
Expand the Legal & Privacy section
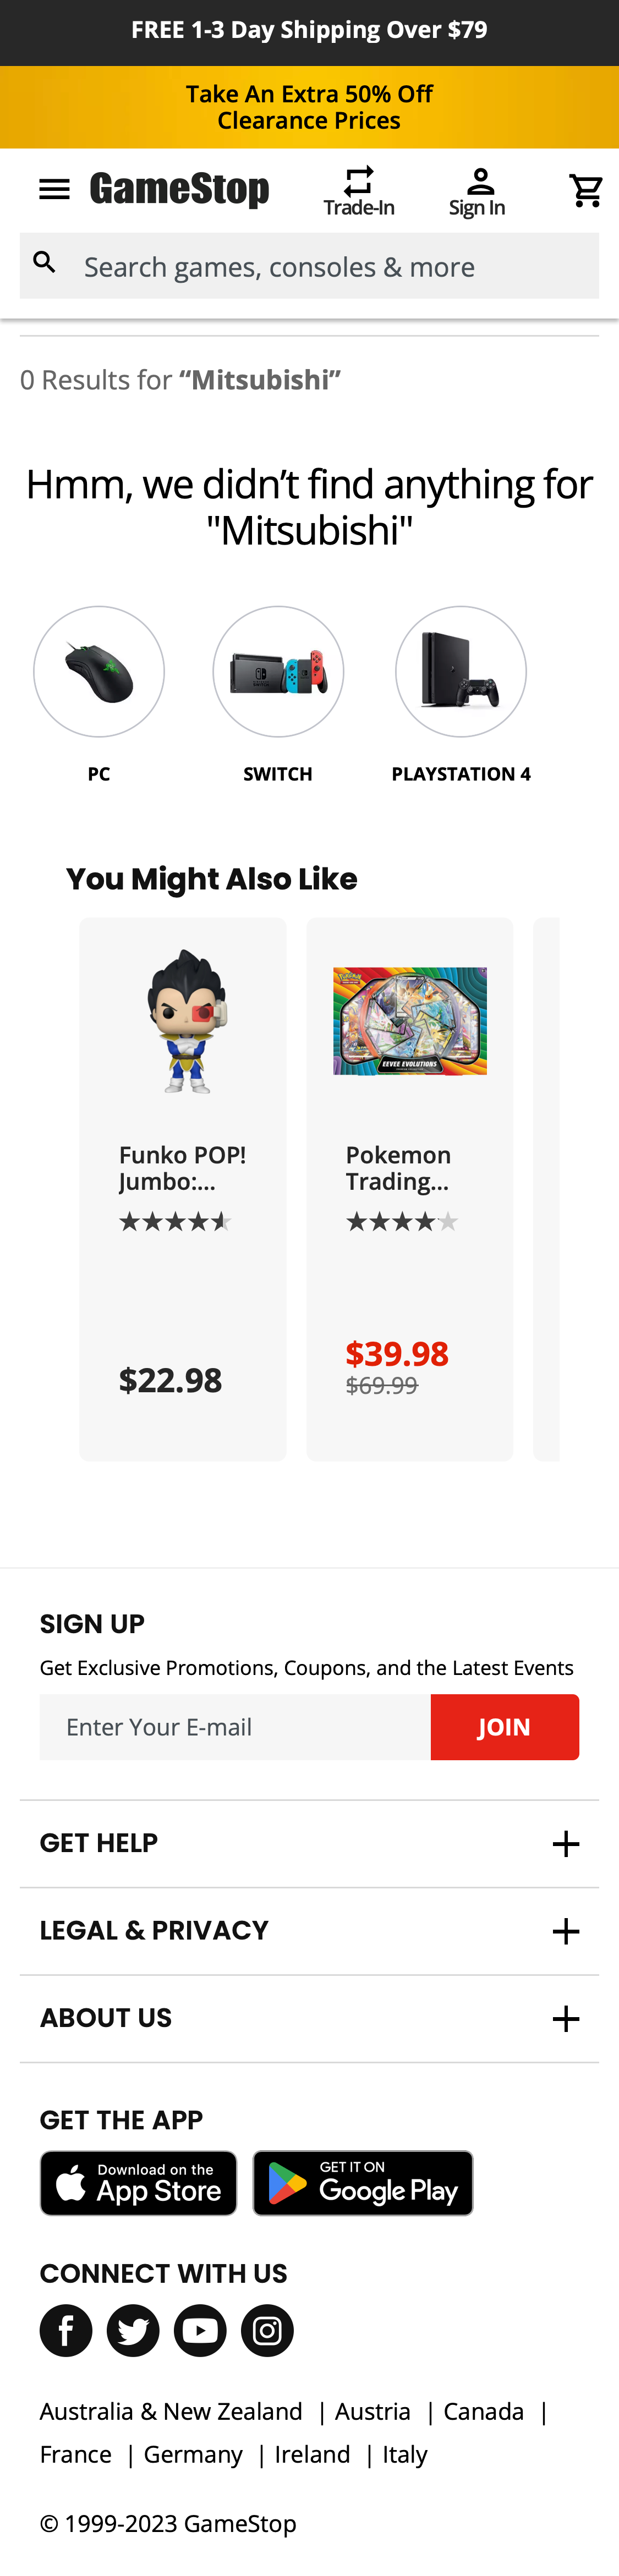[565, 1931]
